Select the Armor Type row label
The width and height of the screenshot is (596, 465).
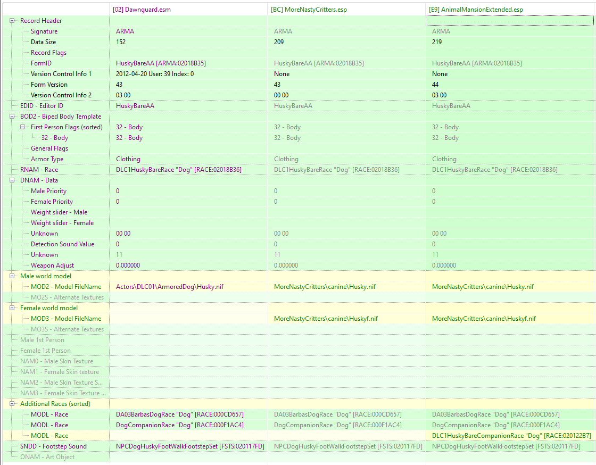(x=47, y=159)
